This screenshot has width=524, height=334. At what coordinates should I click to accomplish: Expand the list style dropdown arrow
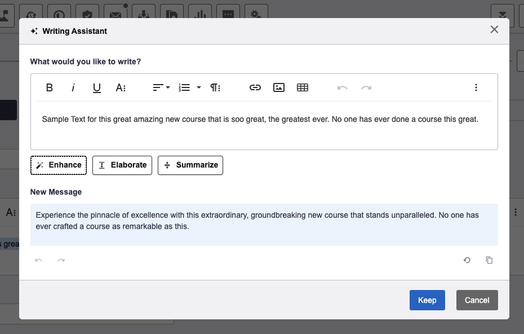(x=199, y=87)
